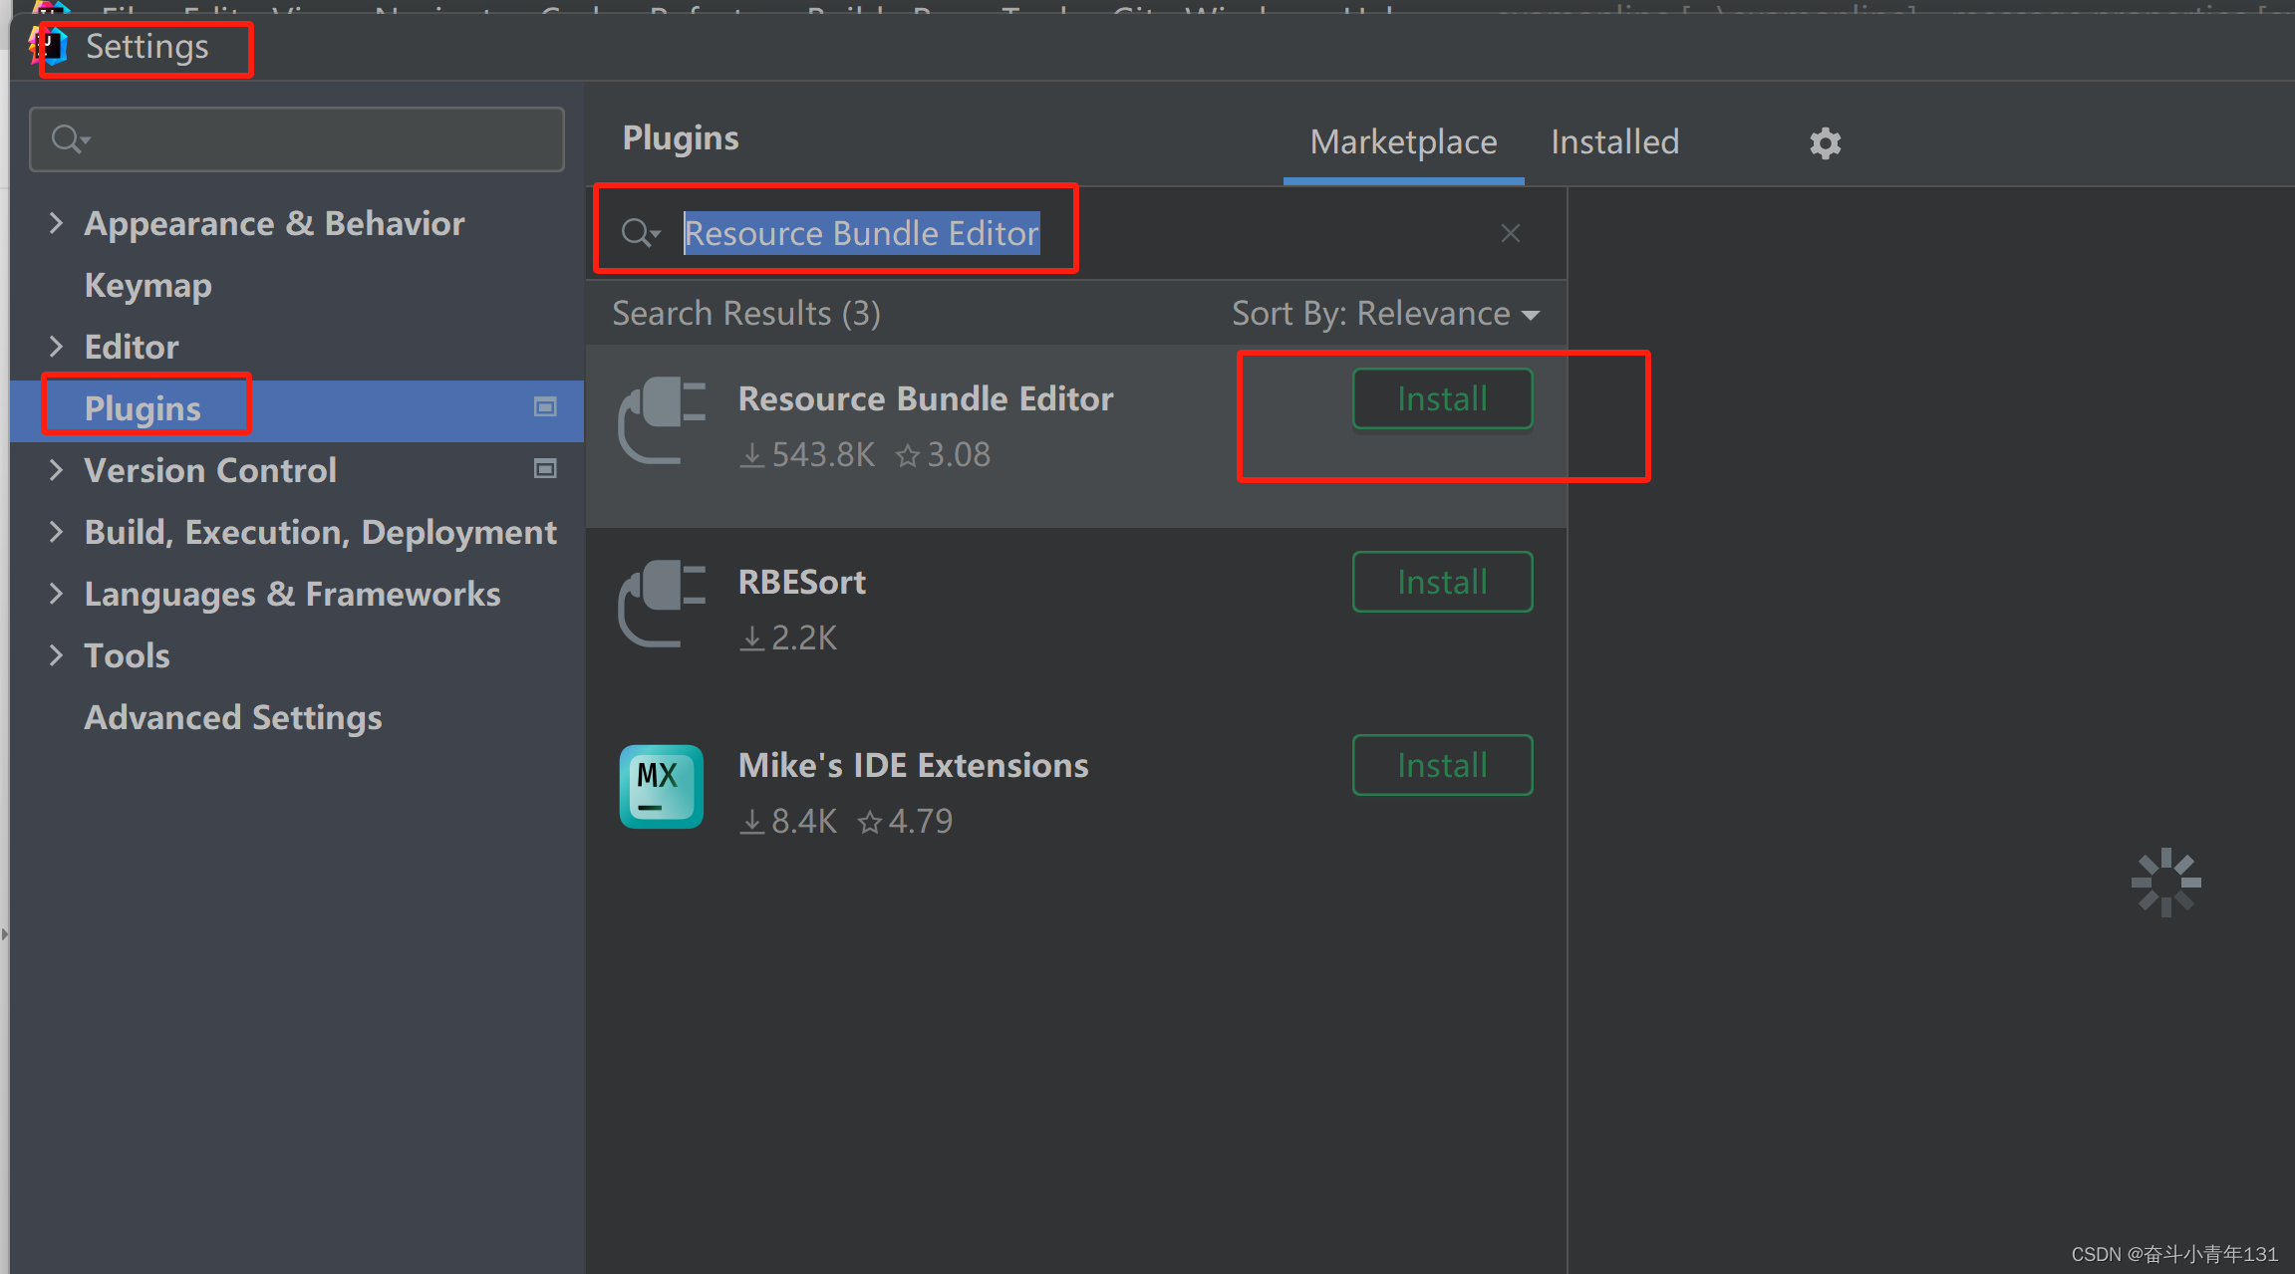The image size is (2295, 1274).
Task: Install Mike's IDE Extensions plugin
Action: pos(1442,766)
